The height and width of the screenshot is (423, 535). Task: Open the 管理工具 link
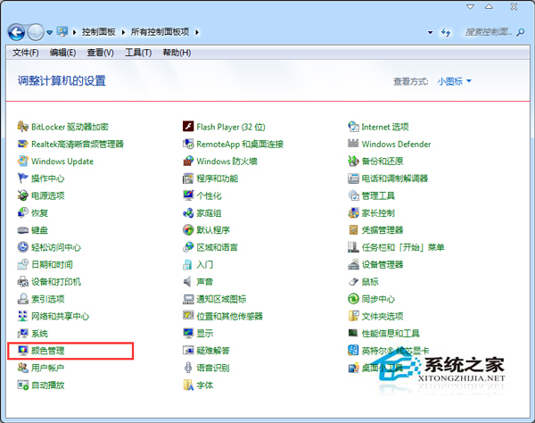coord(378,195)
